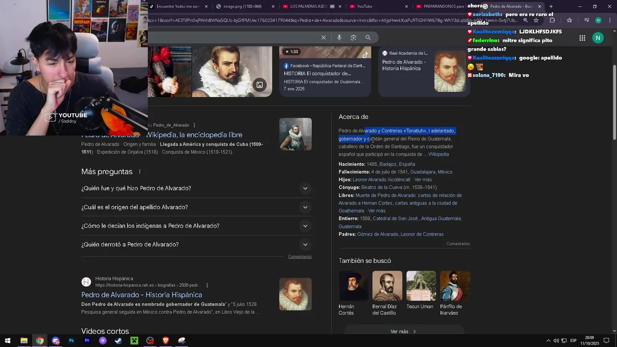Open the Wikipedia, la enciclopedia libre result
This screenshot has width=617, height=347.
194,135
